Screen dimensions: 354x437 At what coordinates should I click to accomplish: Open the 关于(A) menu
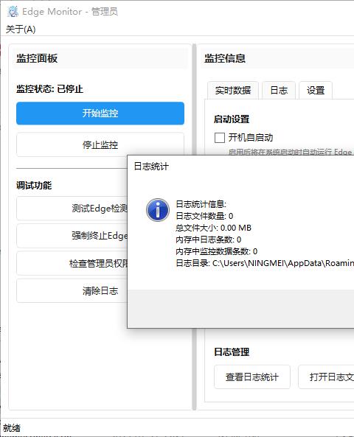(21, 29)
